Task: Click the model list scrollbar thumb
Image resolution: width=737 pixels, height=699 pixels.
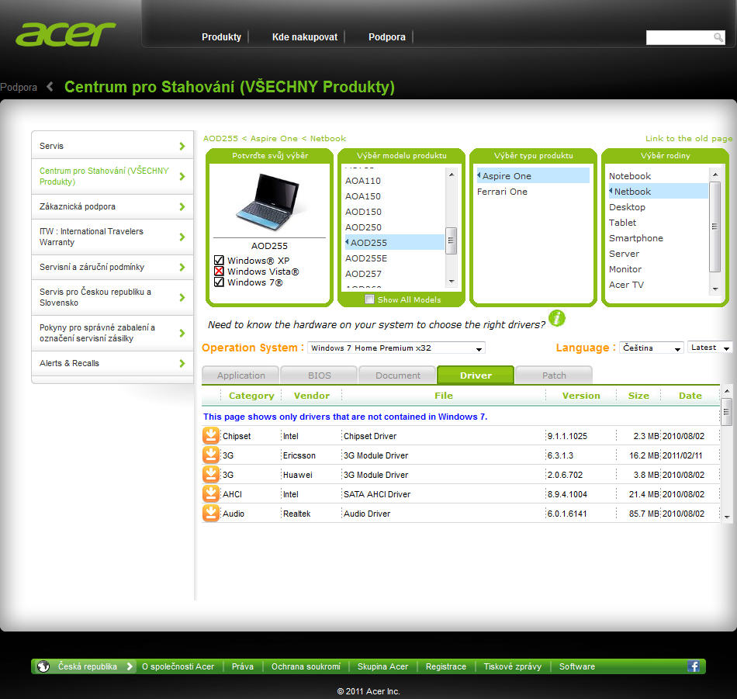Action: click(452, 240)
